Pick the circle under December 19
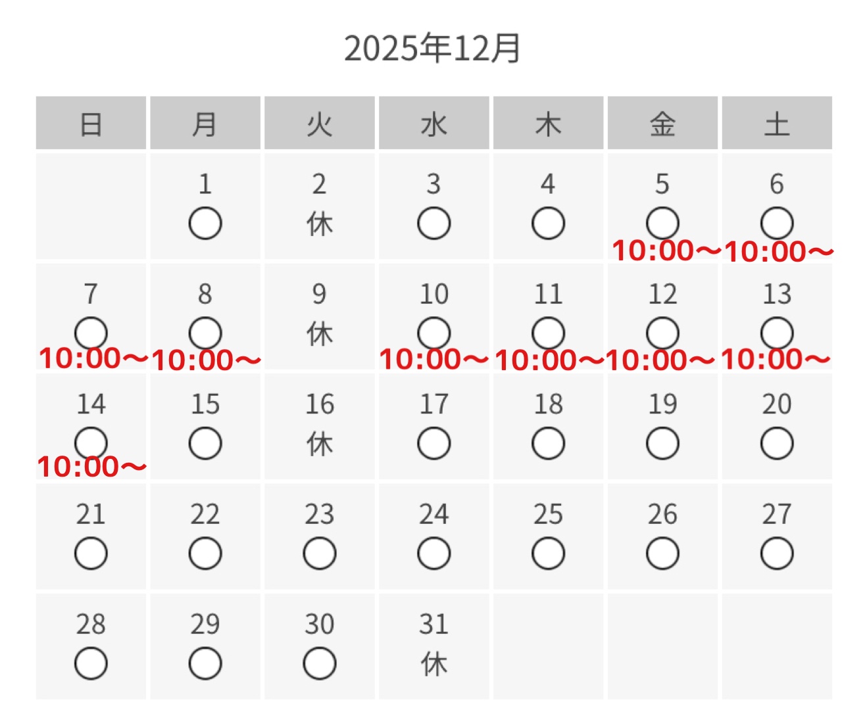Image resolution: width=865 pixels, height=710 pixels. (x=662, y=444)
